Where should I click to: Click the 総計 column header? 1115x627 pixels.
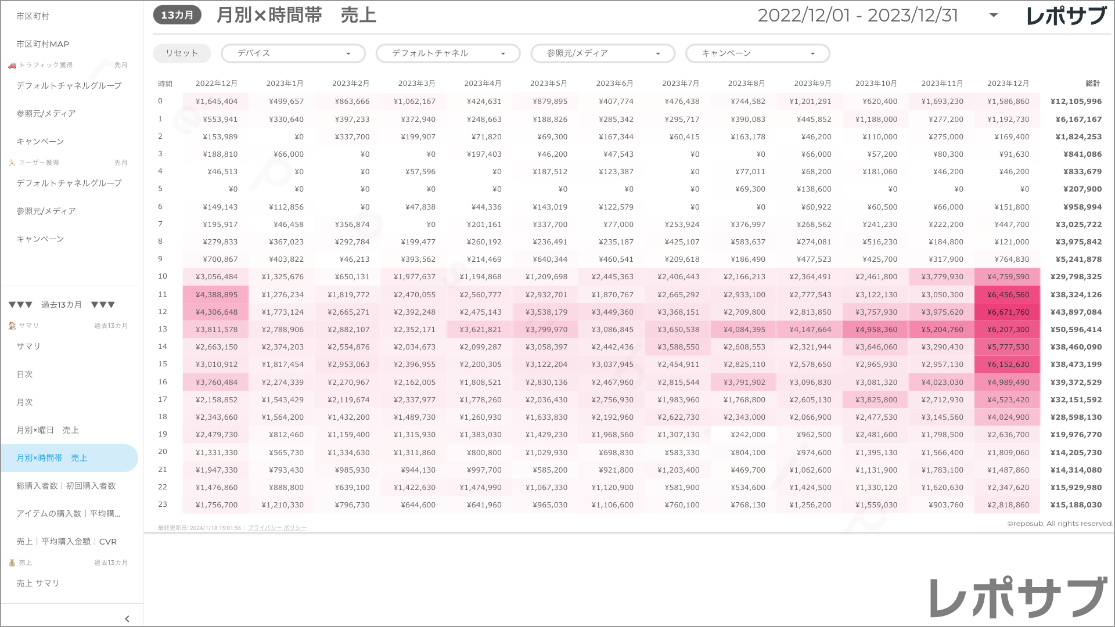[x=1092, y=84]
